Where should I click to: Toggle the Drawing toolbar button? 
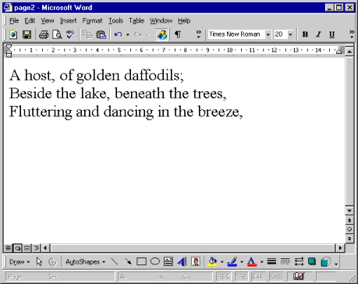coord(161,34)
